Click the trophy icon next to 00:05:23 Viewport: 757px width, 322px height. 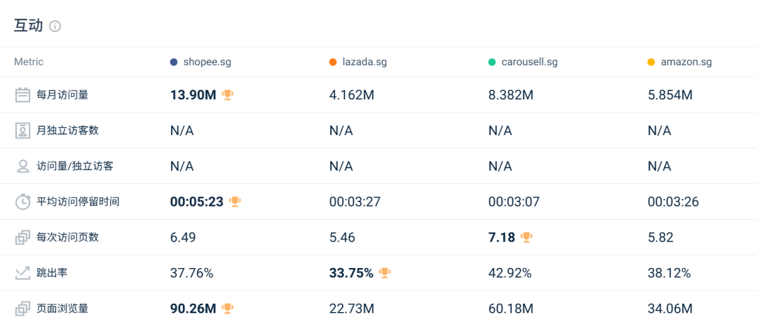235,202
